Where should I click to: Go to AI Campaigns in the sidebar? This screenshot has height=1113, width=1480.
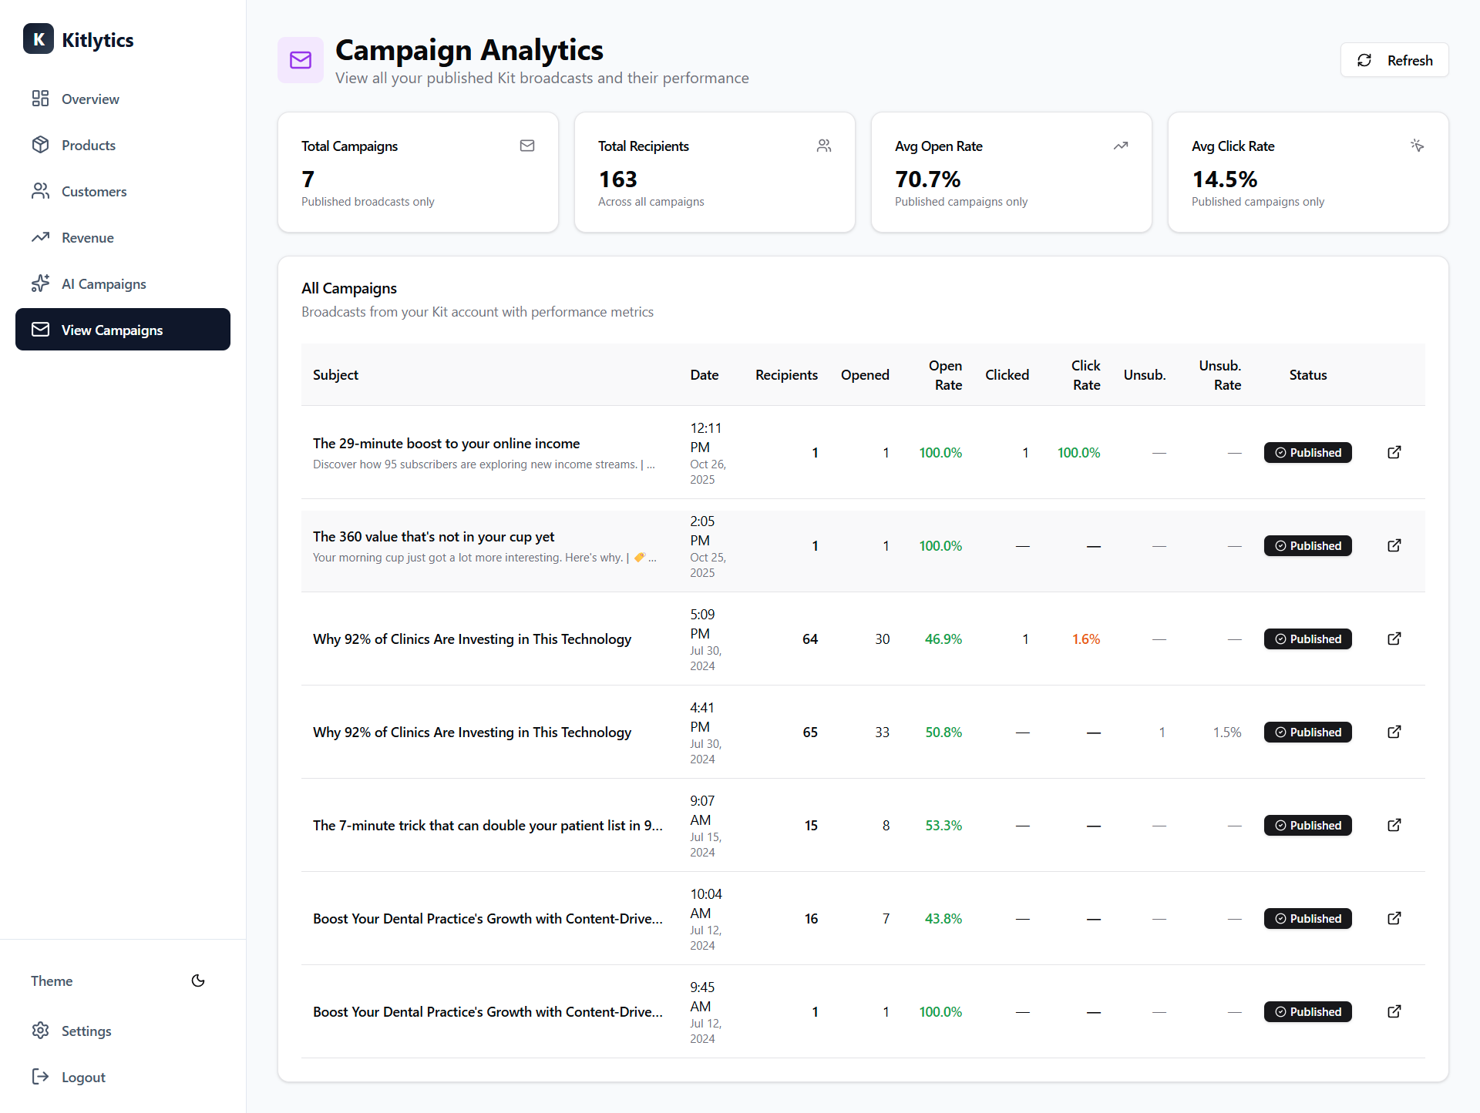(x=103, y=284)
